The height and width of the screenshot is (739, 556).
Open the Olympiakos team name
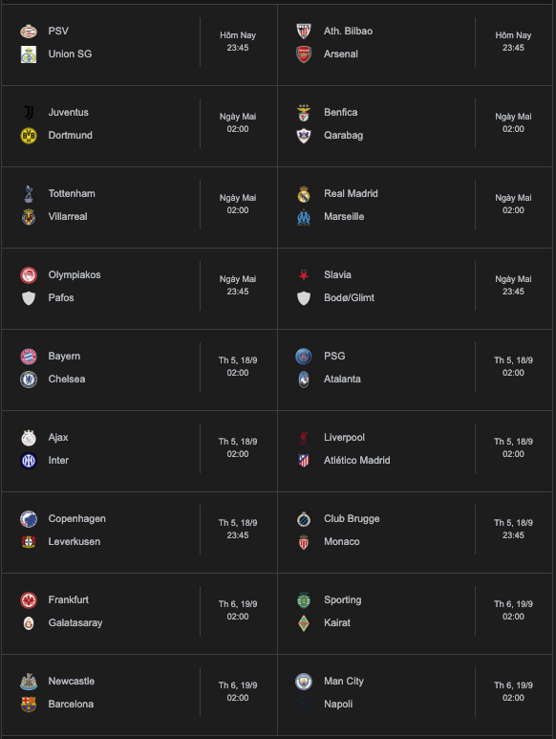coord(75,274)
